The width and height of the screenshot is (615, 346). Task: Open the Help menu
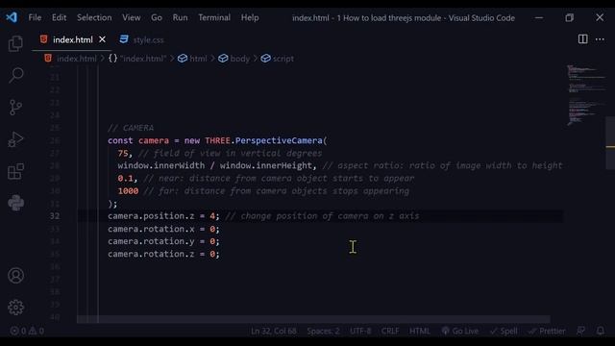(x=250, y=17)
